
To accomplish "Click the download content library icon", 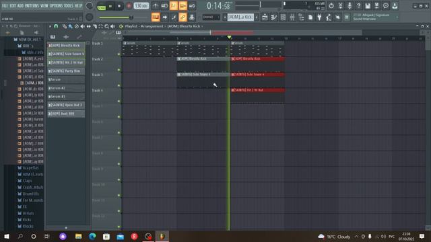I will (395, 6).
